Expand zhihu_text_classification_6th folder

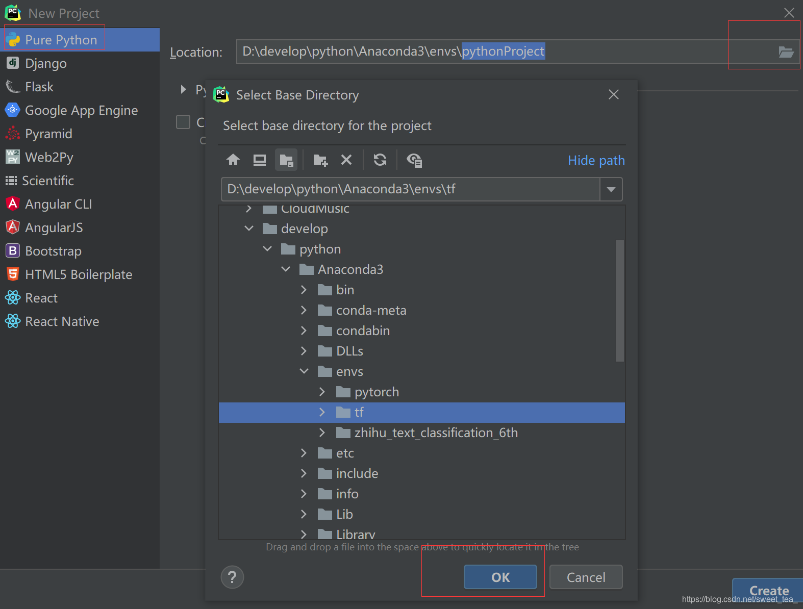click(322, 433)
